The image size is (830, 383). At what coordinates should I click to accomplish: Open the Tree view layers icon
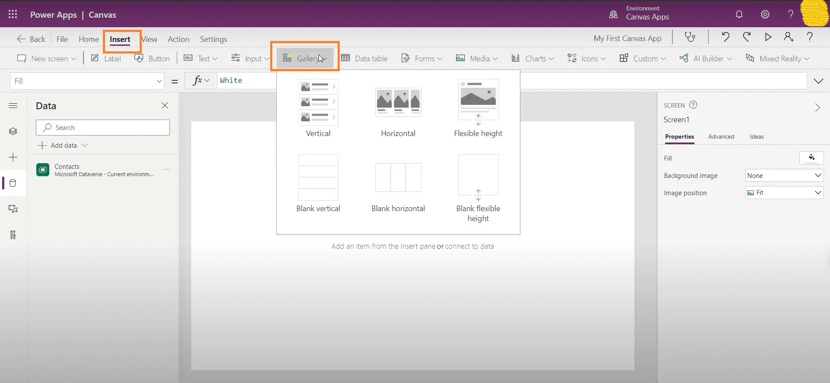tap(13, 131)
